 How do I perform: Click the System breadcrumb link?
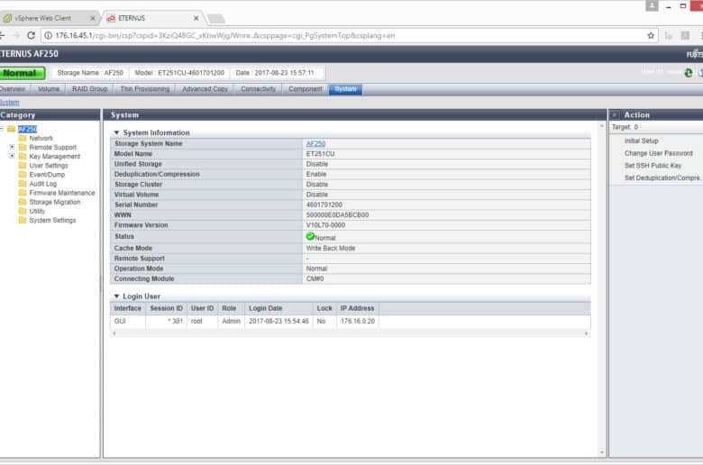pos(9,103)
